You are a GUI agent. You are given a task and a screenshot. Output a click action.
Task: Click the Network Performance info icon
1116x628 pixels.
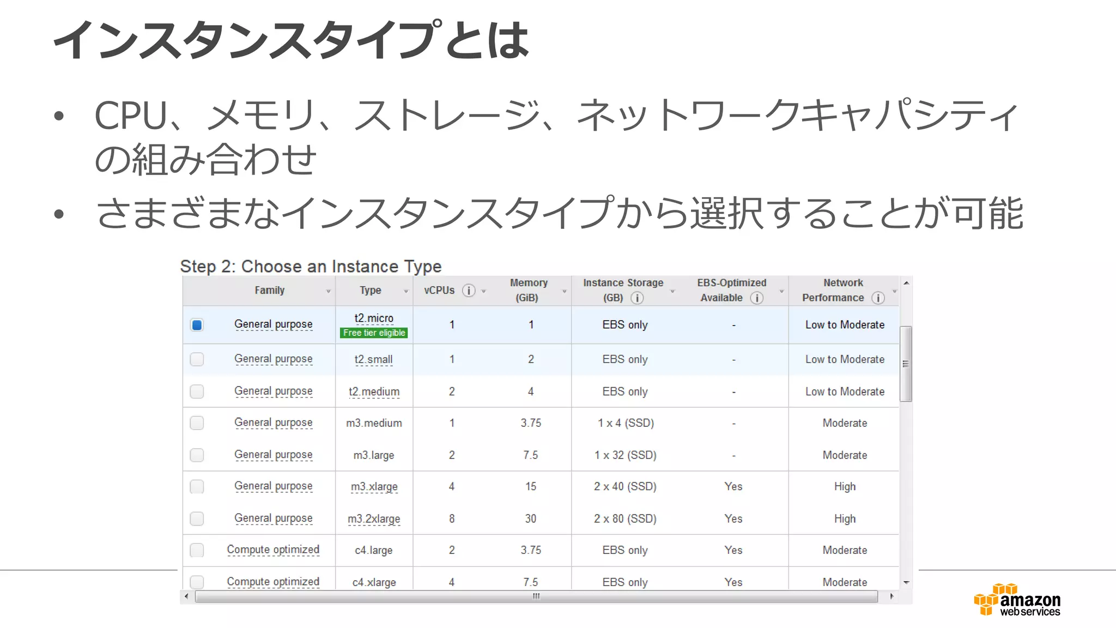[x=877, y=298]
